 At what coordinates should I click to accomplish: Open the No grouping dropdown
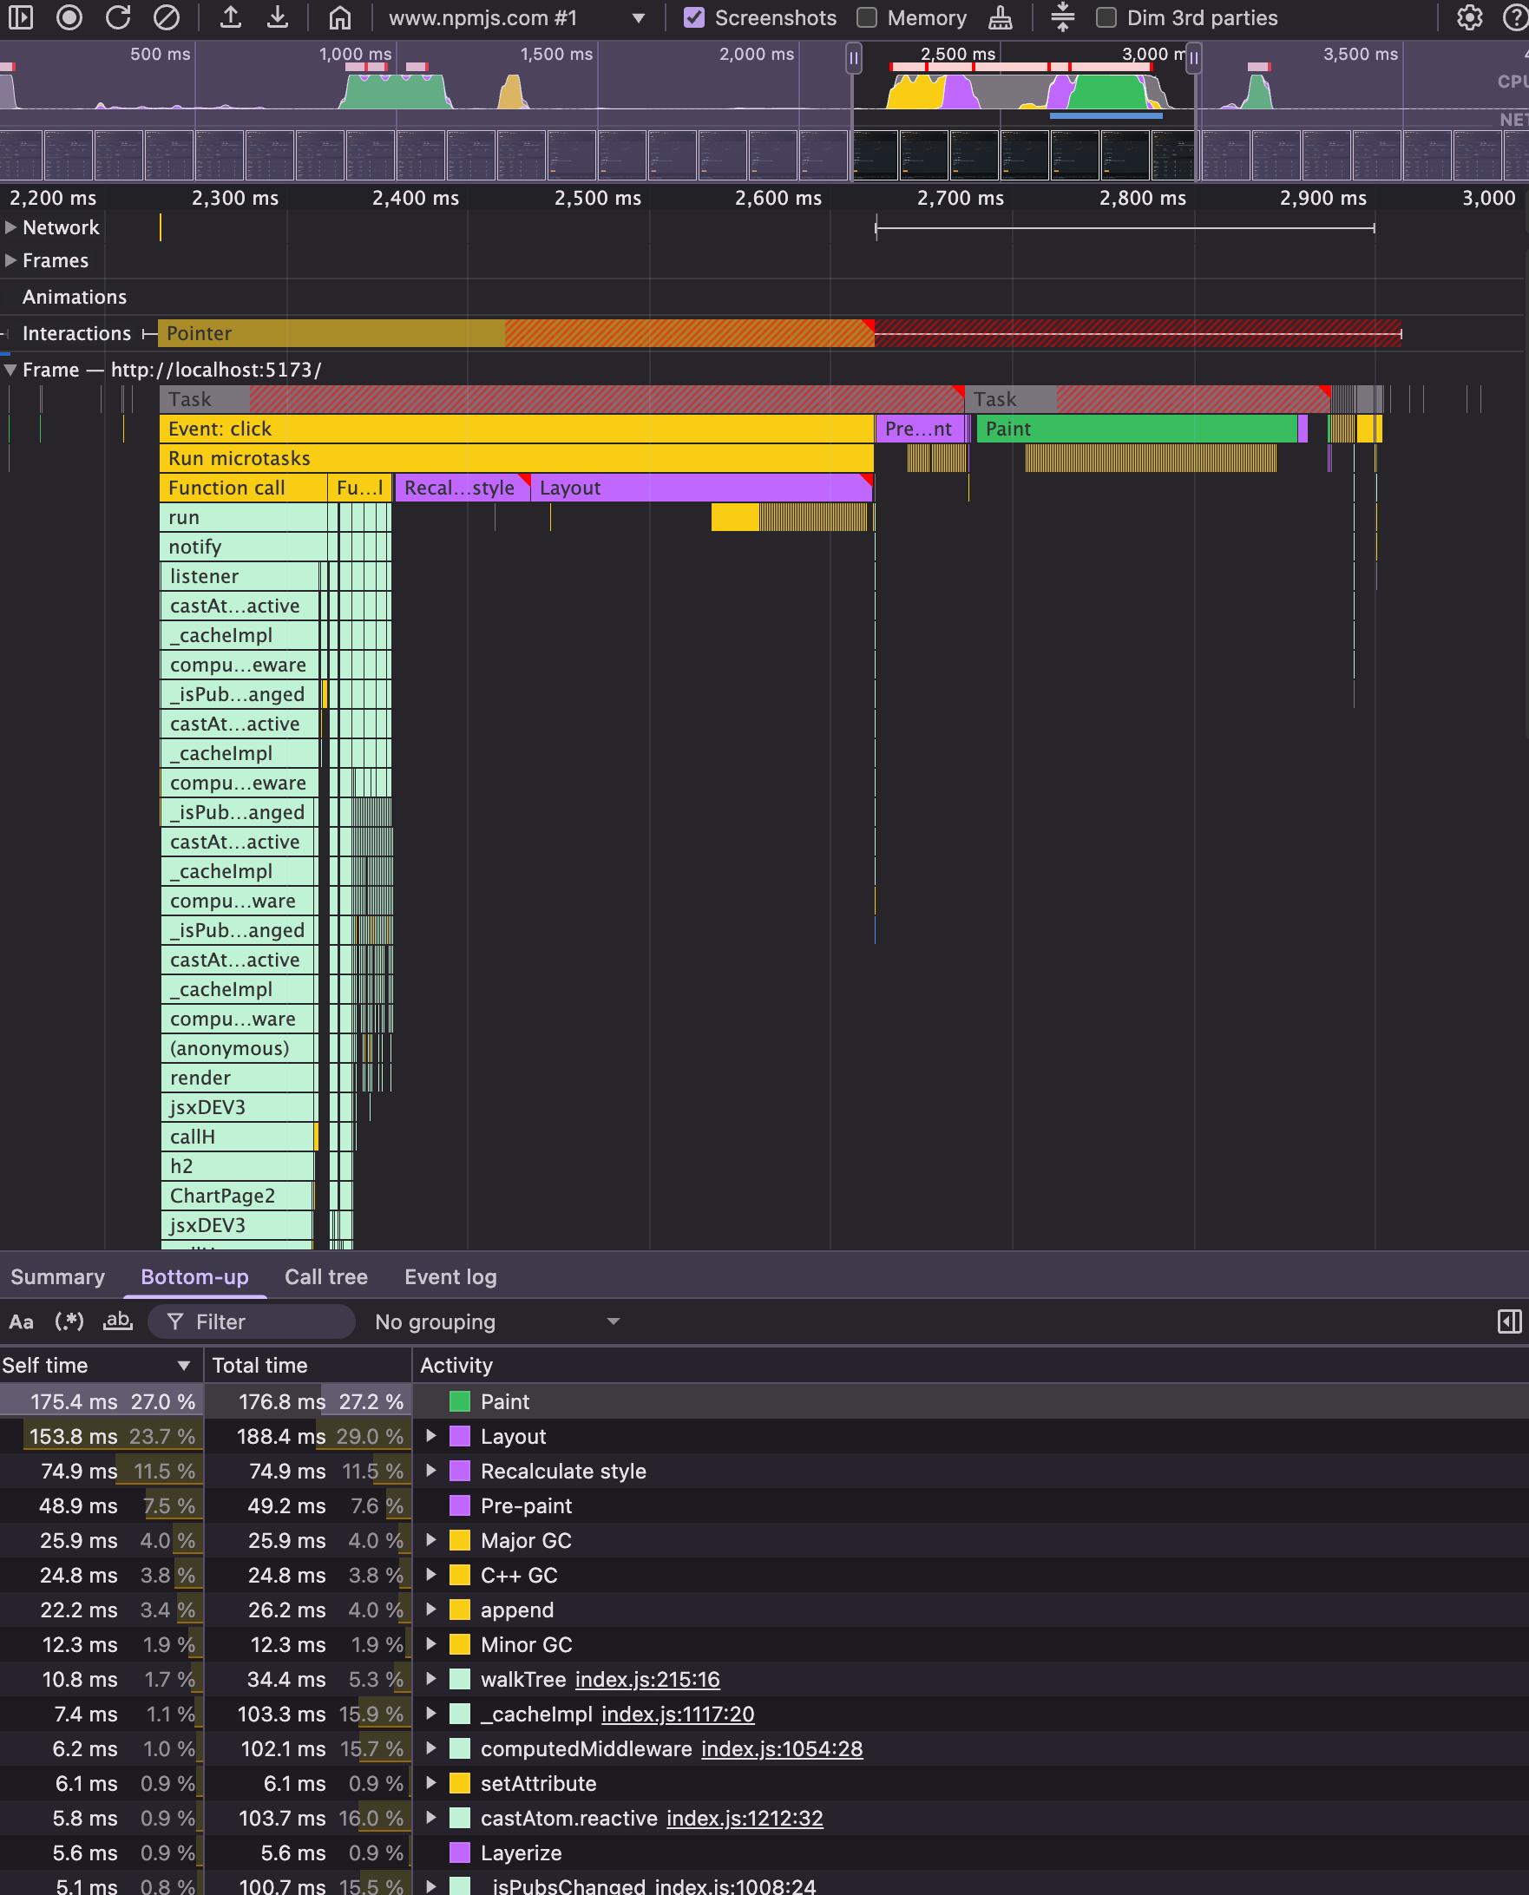(497, 1321)
